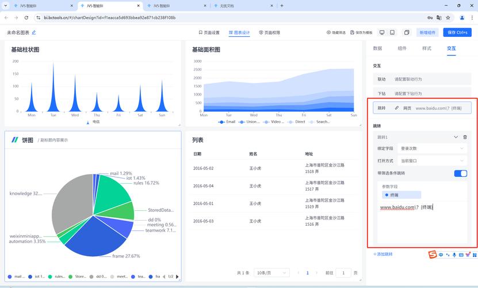
Task: Open the 10条/页 page size dropdown
Action: point(271,272)
